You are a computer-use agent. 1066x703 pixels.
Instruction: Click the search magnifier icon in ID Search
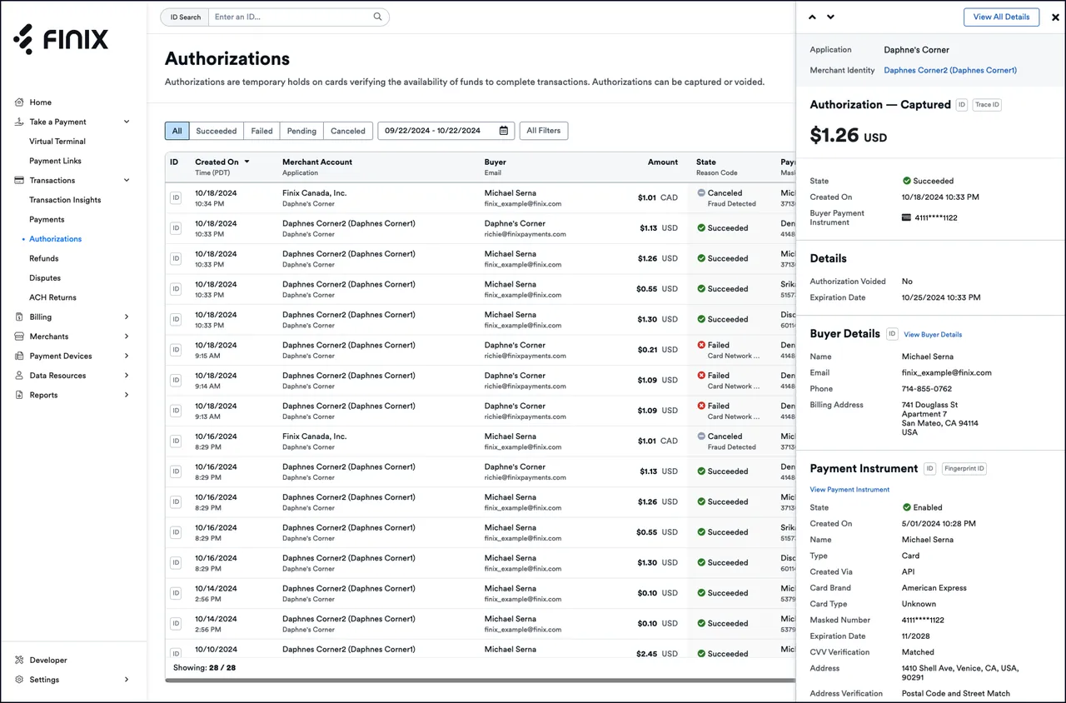(377, 17)
